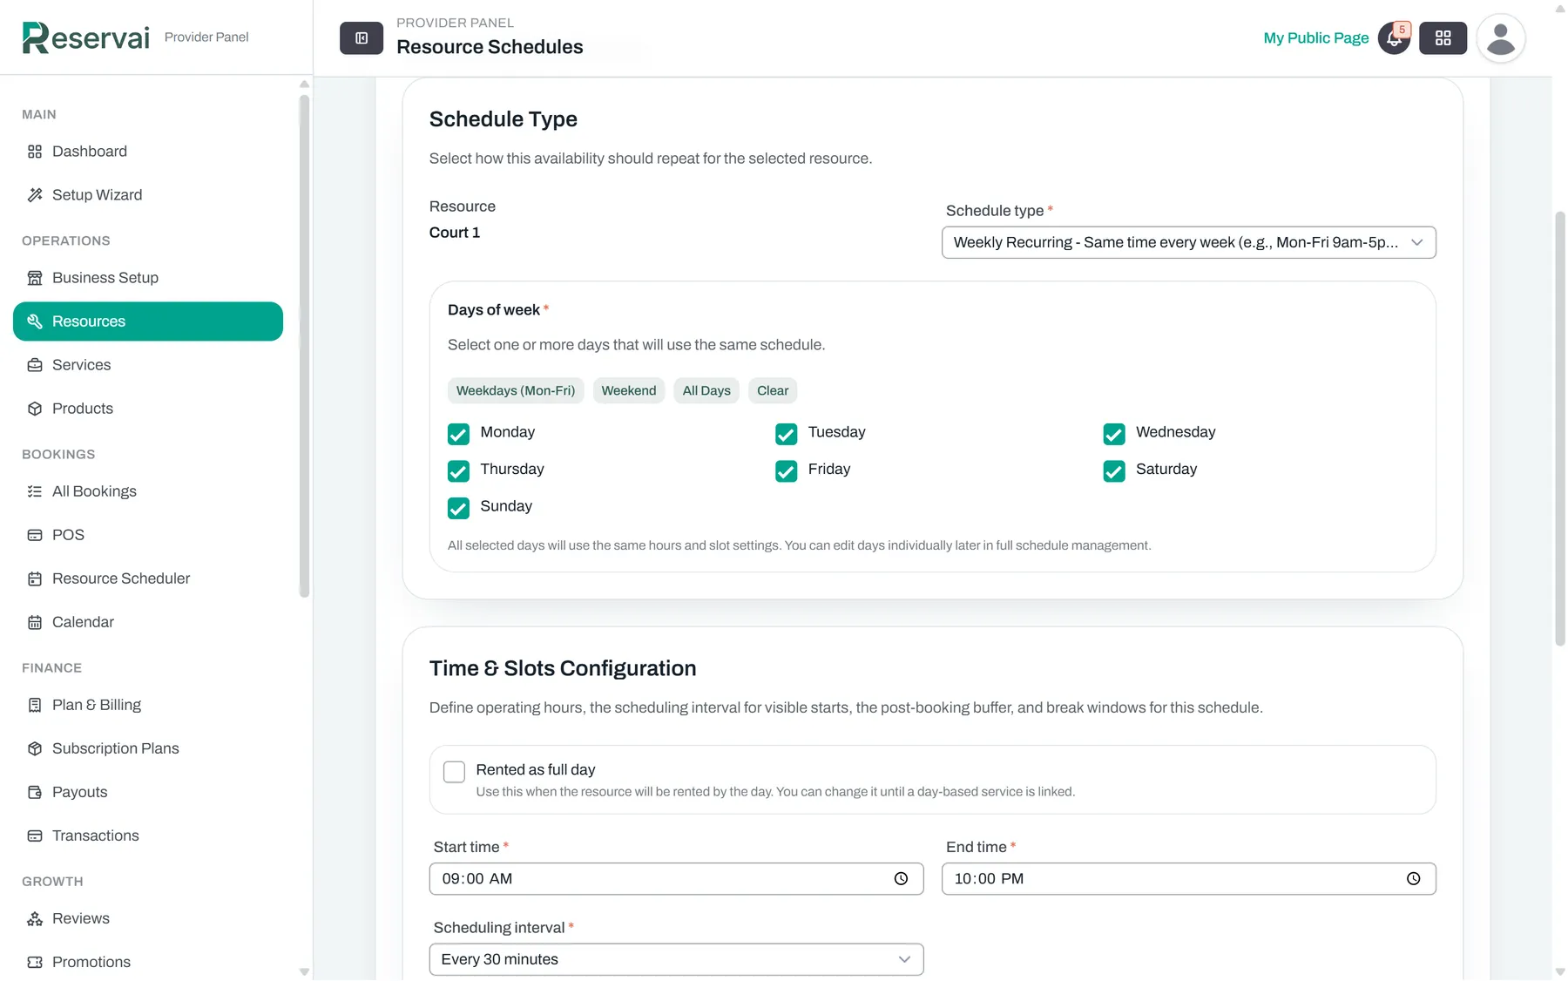This screenshot has height=981, width=1568.
Task: Click the Transactions card icon
Action: pos(35,836)
